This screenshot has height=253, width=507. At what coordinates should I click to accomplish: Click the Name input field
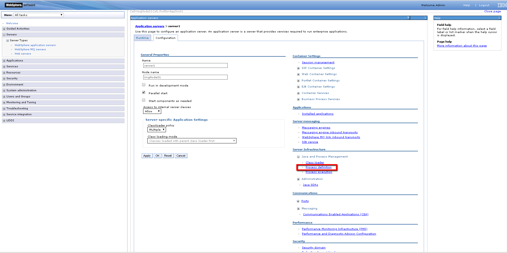185,65
